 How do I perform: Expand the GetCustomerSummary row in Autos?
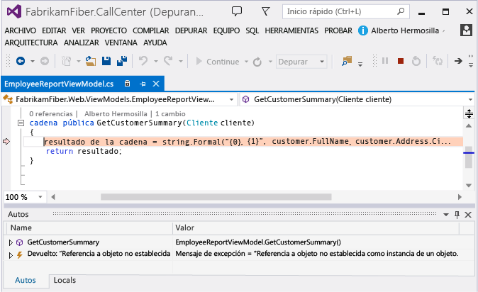[11, 242]
